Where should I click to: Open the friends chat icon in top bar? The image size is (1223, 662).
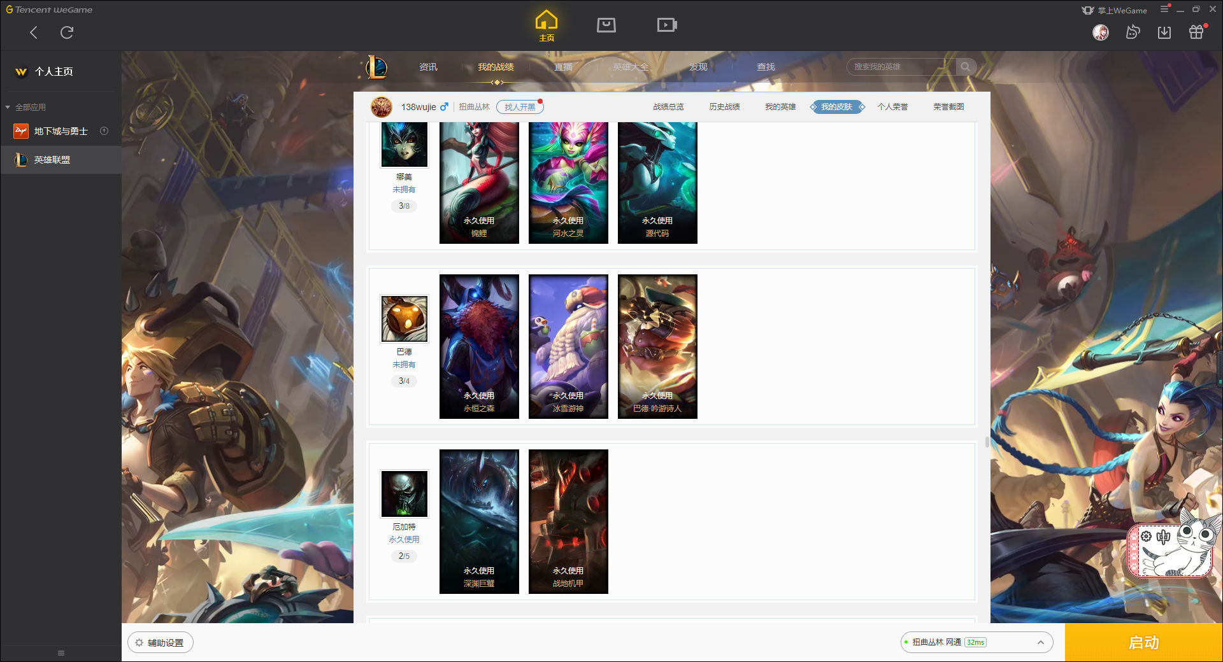click(x=1133, y=32)
